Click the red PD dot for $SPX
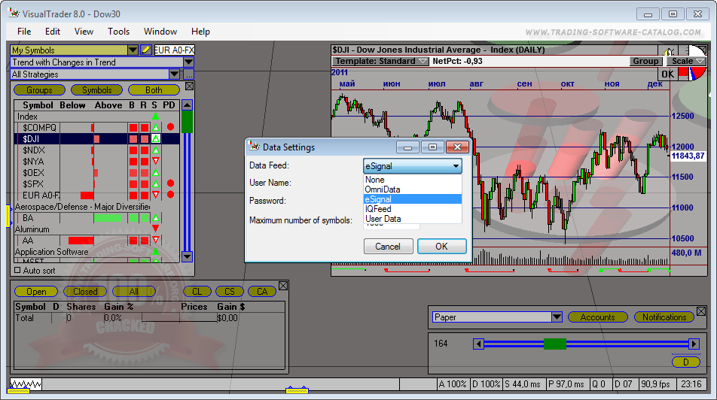 pos(170,183)
